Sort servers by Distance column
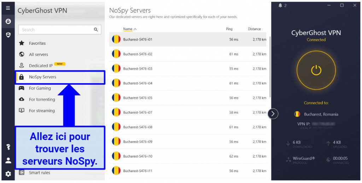 point(255,29)
